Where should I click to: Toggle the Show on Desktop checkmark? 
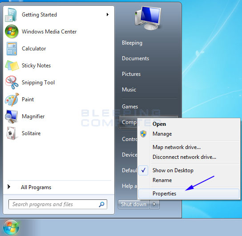point(143,170)
